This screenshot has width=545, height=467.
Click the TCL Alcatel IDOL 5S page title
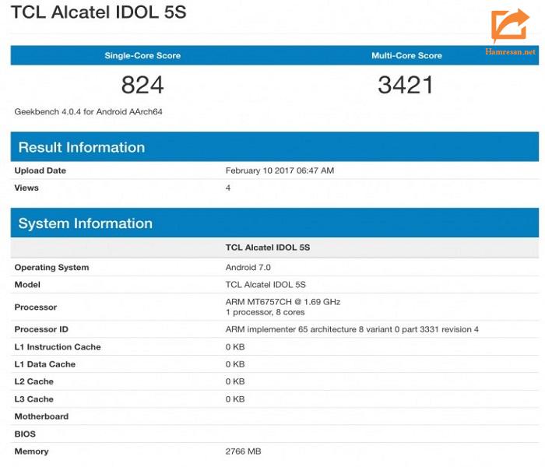click(99, 12)
